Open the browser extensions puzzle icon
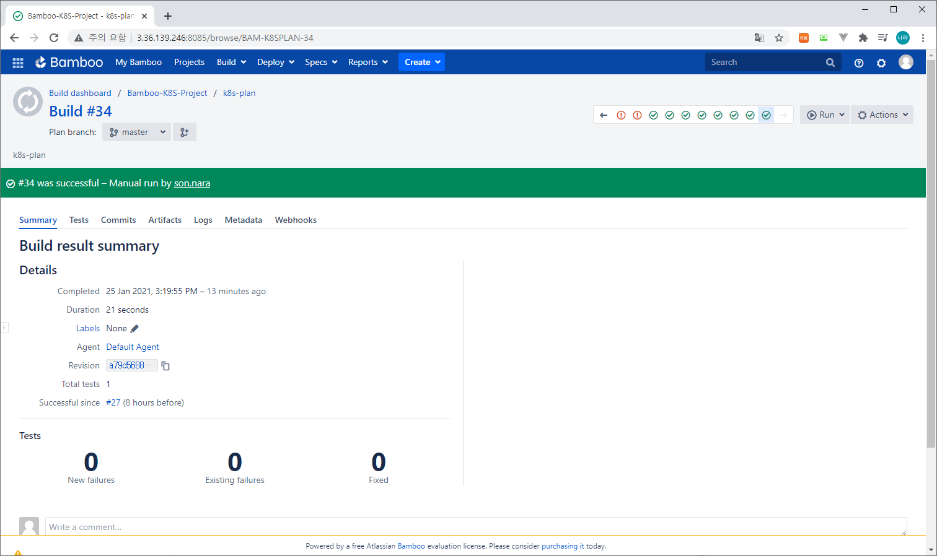Image resolution: width=937 pixels, height=556 pixels. click(x=863, y=38)
